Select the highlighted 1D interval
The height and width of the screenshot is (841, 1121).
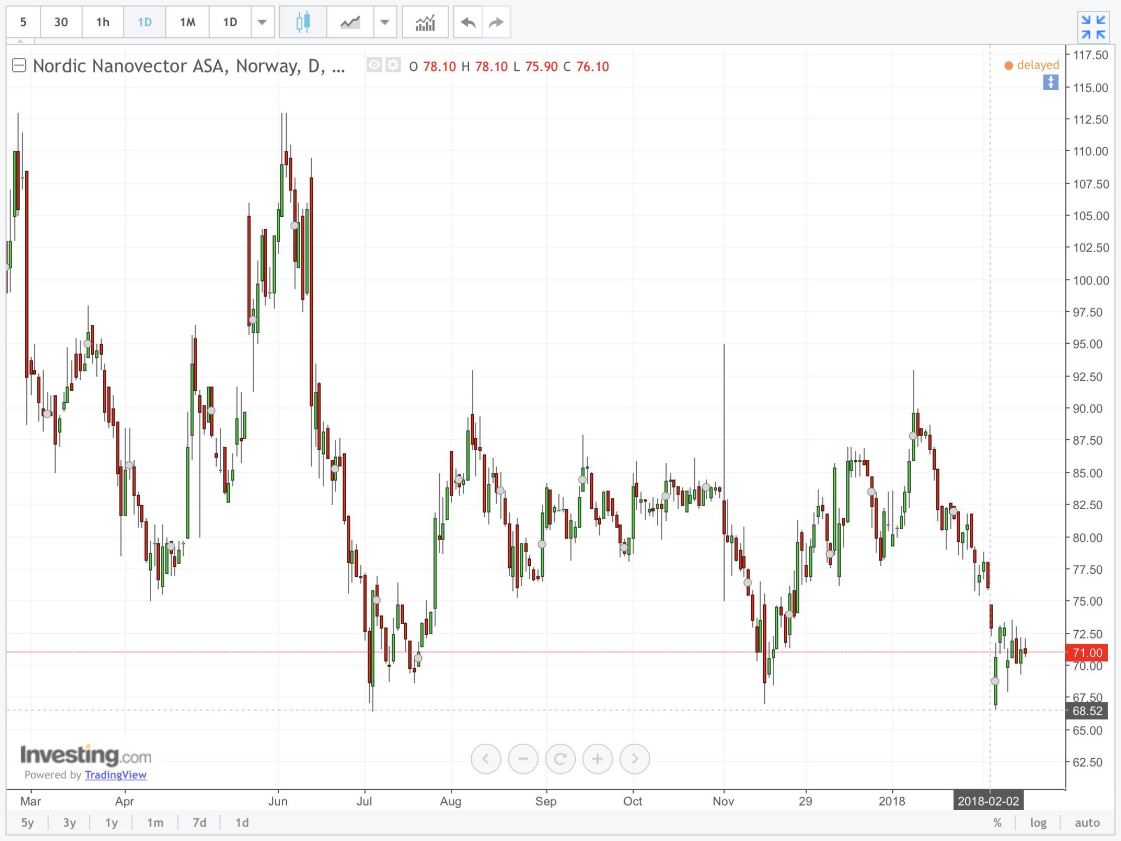[x=145, y=22]
